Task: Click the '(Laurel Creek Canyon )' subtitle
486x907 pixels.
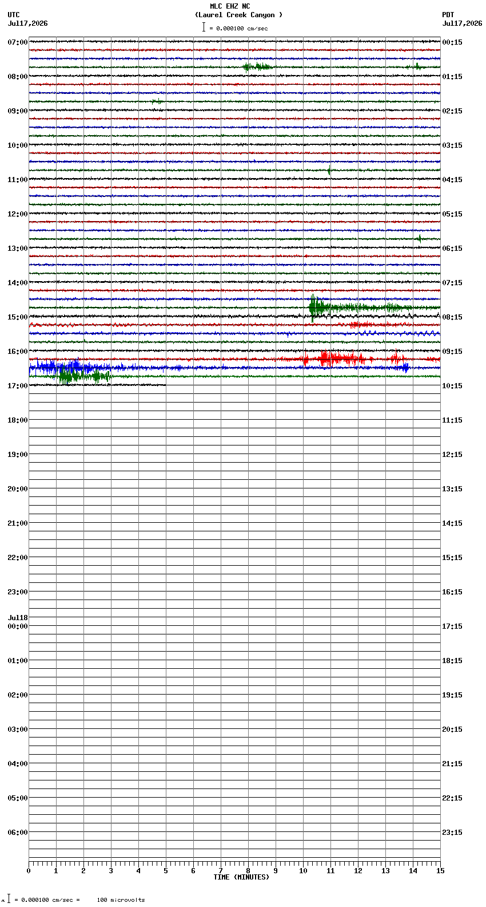Action: tap(238, 15)
